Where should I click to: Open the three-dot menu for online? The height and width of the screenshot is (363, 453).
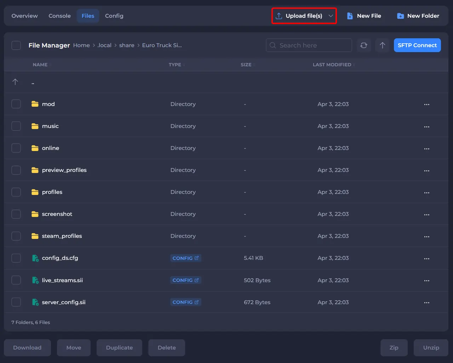click(427, 149)
